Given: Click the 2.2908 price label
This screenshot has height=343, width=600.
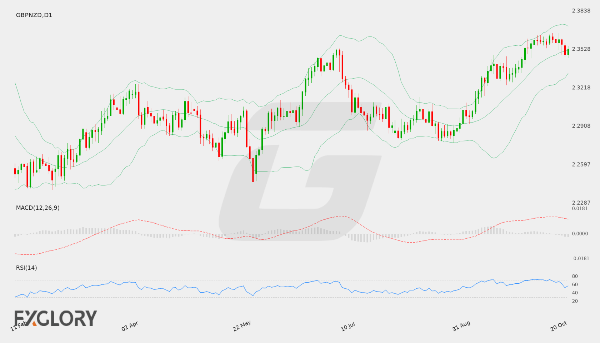Looking at the screenshot, I should pos(581,126).
